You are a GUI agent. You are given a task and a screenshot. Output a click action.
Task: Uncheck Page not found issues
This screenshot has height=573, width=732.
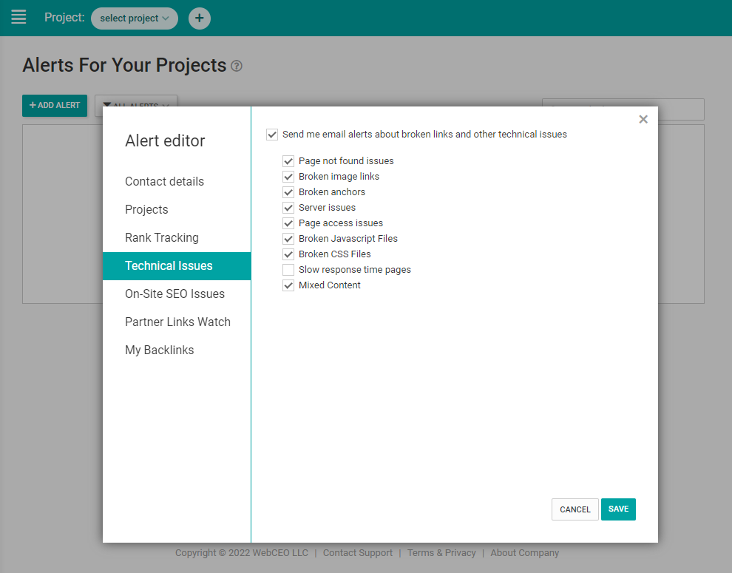tap(288, 161)
